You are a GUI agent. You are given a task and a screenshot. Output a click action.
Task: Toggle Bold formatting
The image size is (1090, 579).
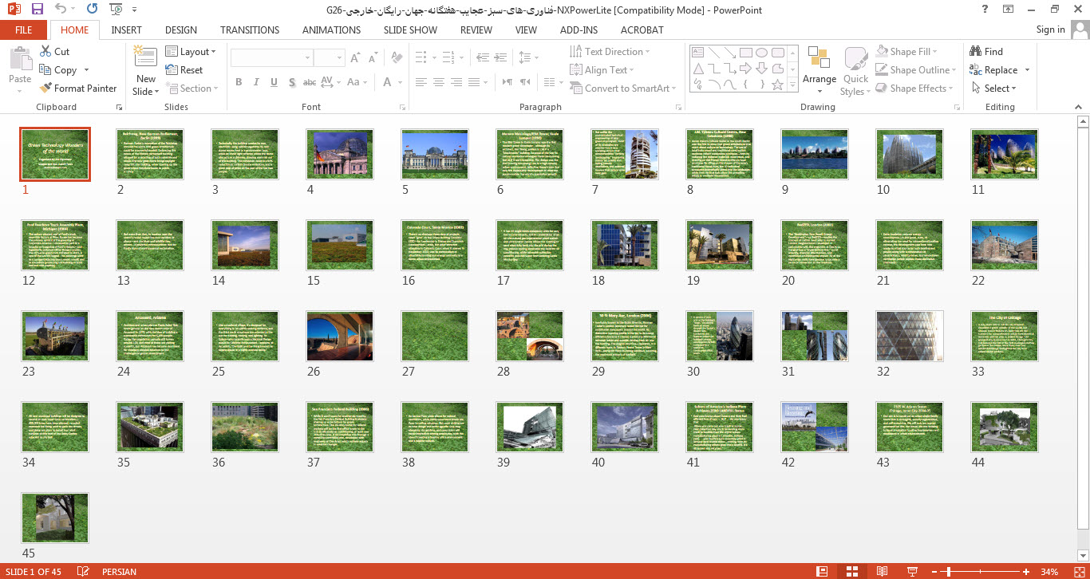pos(239,82)
